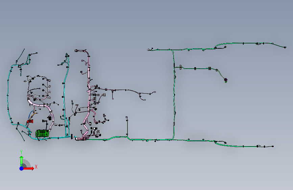Screen dimensions: 293x190
Task: Select the green fuse box module in harness
Action: (42, 133)
